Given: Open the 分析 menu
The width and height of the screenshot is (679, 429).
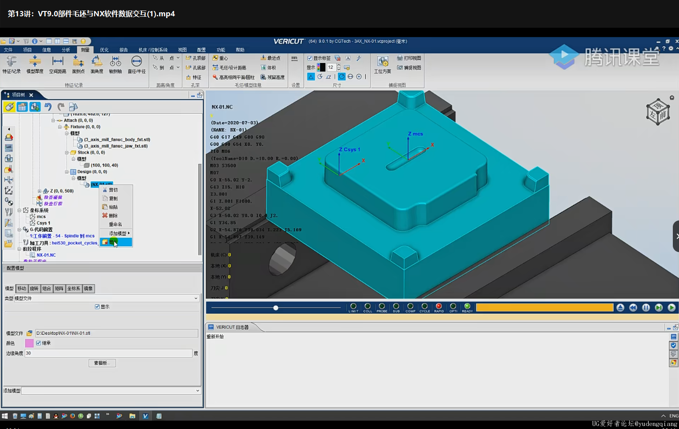Looking at the screenshot, I should [66, 50].
